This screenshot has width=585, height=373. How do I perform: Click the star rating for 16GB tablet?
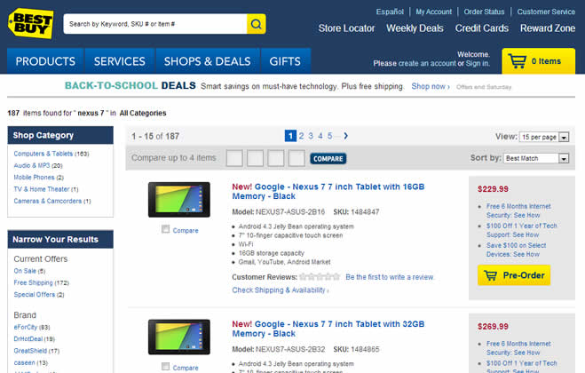click(320, 277)
